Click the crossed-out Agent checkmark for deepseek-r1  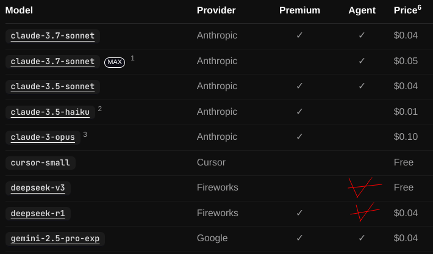tap(365, 212)
